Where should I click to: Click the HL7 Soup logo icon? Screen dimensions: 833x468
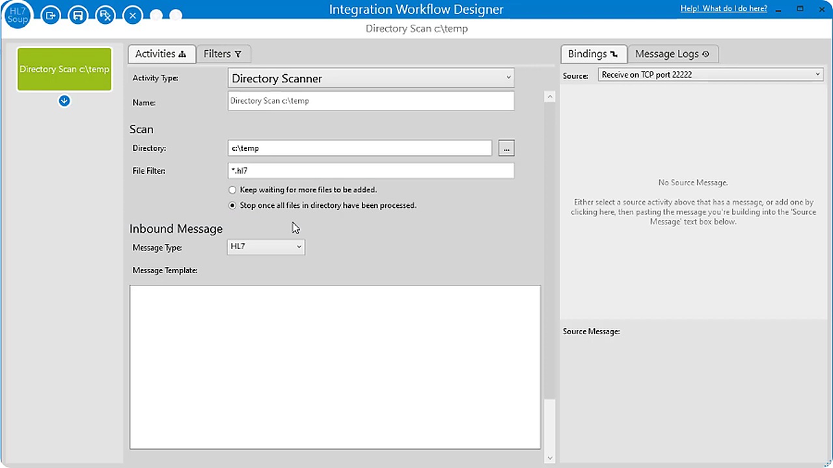[x=18, y=16]
